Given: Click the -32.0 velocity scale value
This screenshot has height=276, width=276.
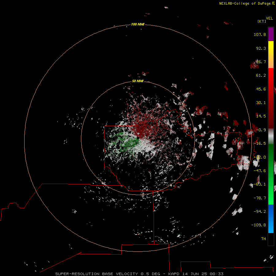Looking at the screenshot, I should (x=260, y=157).
